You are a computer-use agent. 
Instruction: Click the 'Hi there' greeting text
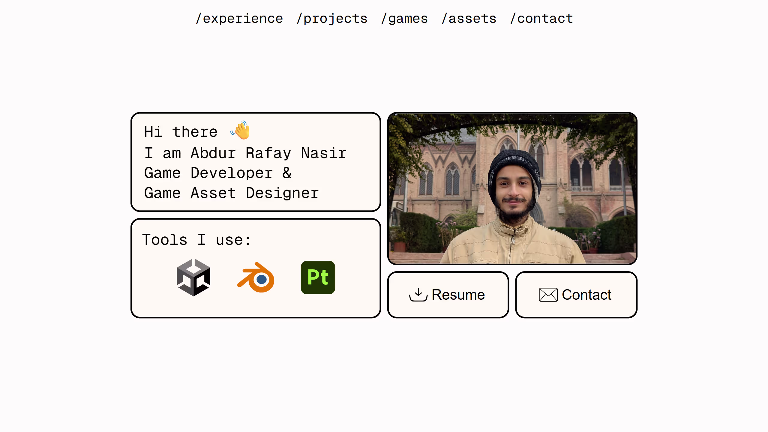tap(181, 132)
